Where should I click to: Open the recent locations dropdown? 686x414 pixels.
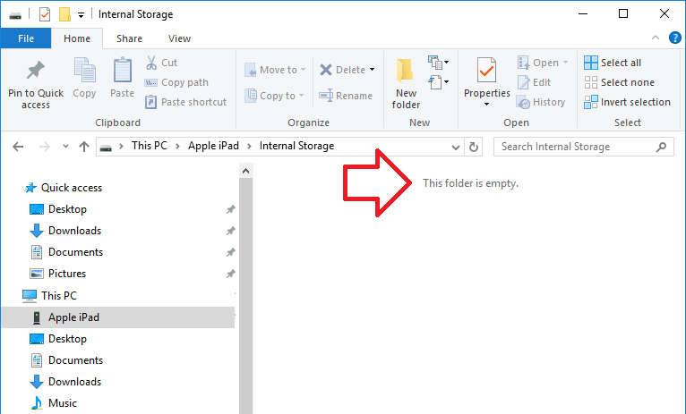coord(65,147)
